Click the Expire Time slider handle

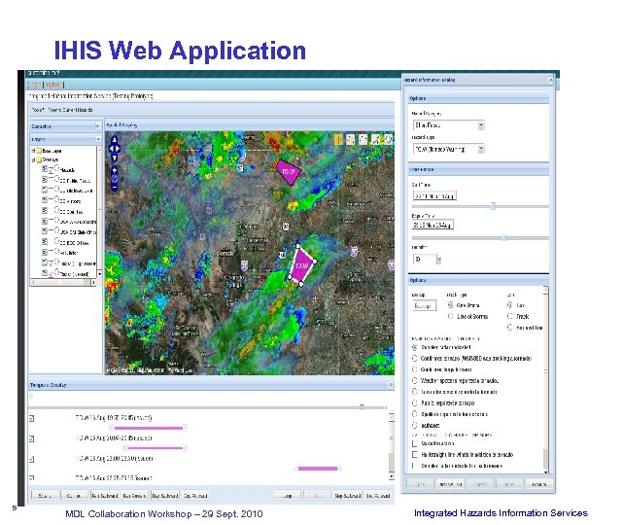tap(505, 237)
